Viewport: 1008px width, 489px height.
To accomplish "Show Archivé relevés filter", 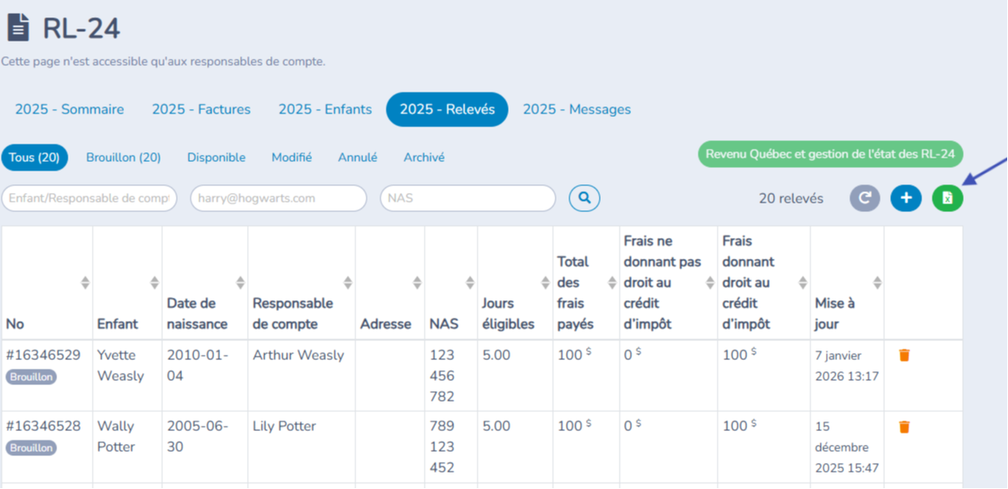I will coord(424,158).
